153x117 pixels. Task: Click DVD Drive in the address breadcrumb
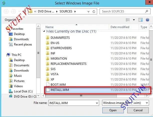coord(46,11)
